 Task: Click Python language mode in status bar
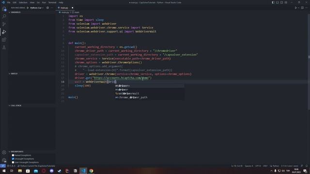[x=276, y=166]
